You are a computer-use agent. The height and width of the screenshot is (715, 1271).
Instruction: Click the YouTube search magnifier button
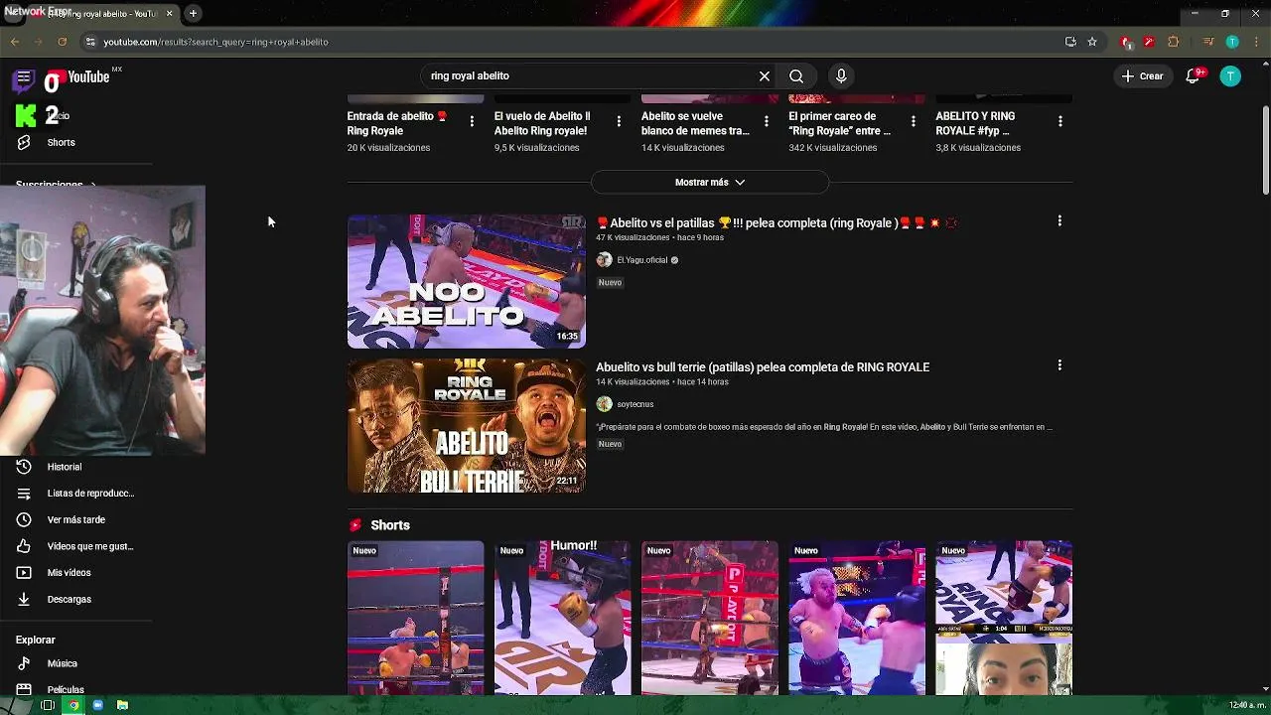[x=796, y=76]
